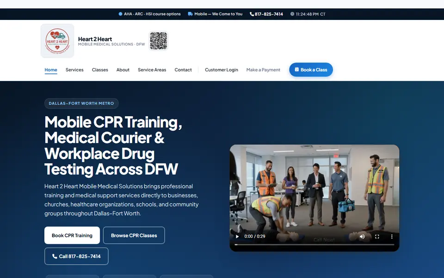The width and height of the screenshot is (444, 278).
Task: Click the Heart 2 Heart site title
Action: click(x=95, y=39)
